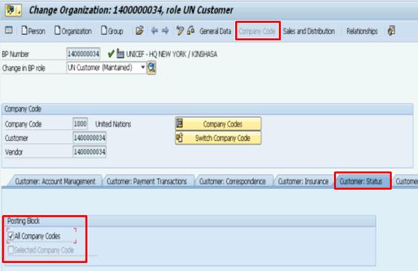Expand the Change in BP role dropdown
The width and height of the screenshot is (418, 271).
point(143,67)
